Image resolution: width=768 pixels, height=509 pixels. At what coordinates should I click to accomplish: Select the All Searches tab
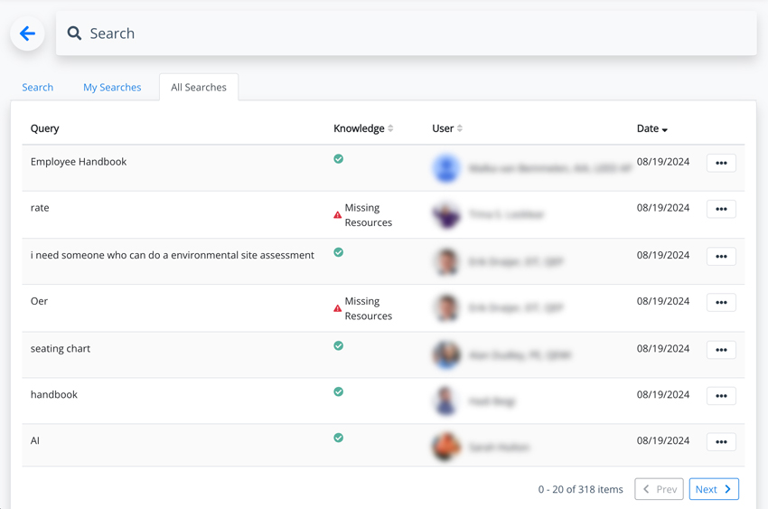[199, 88]
